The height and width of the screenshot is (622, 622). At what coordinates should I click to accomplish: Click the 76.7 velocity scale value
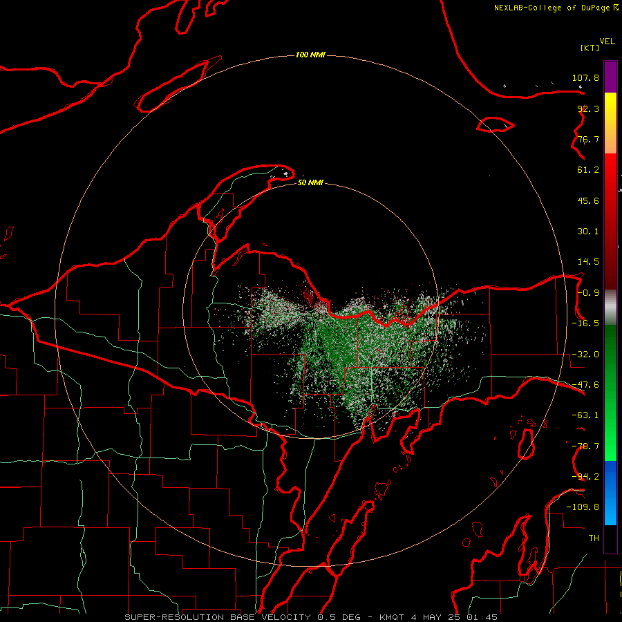point(588,139)
